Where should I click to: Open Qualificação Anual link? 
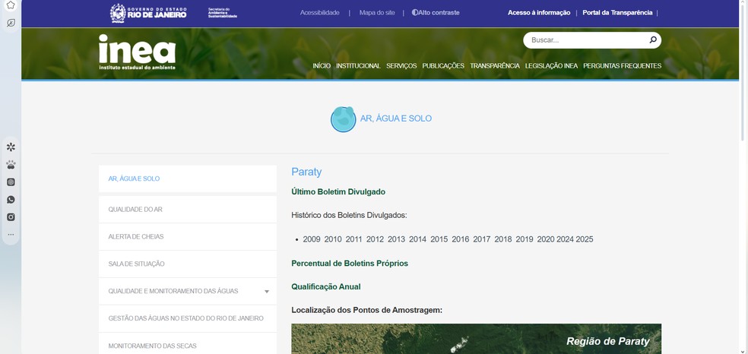[326, 287]
